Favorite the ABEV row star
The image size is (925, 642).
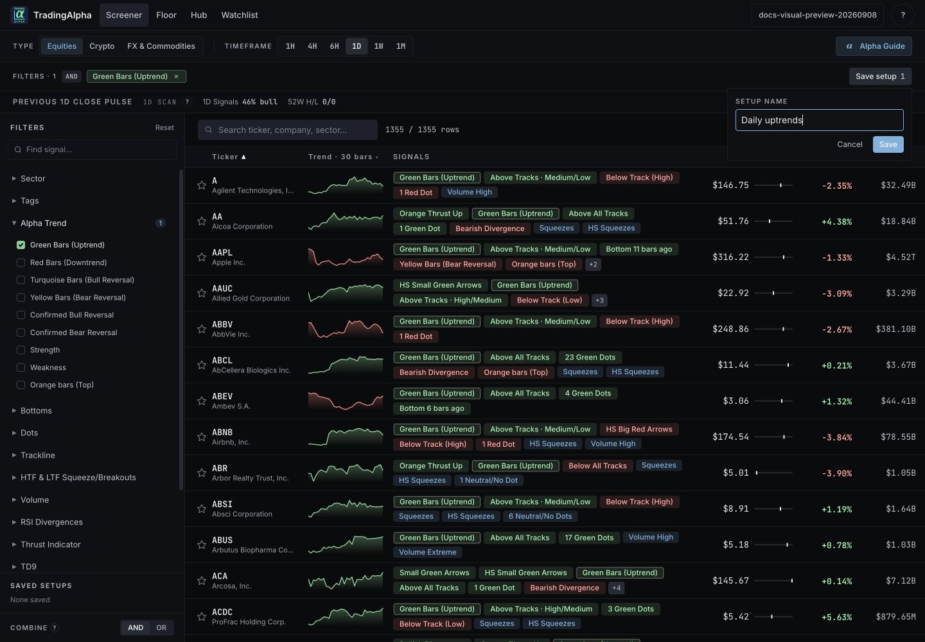[202, 401]
